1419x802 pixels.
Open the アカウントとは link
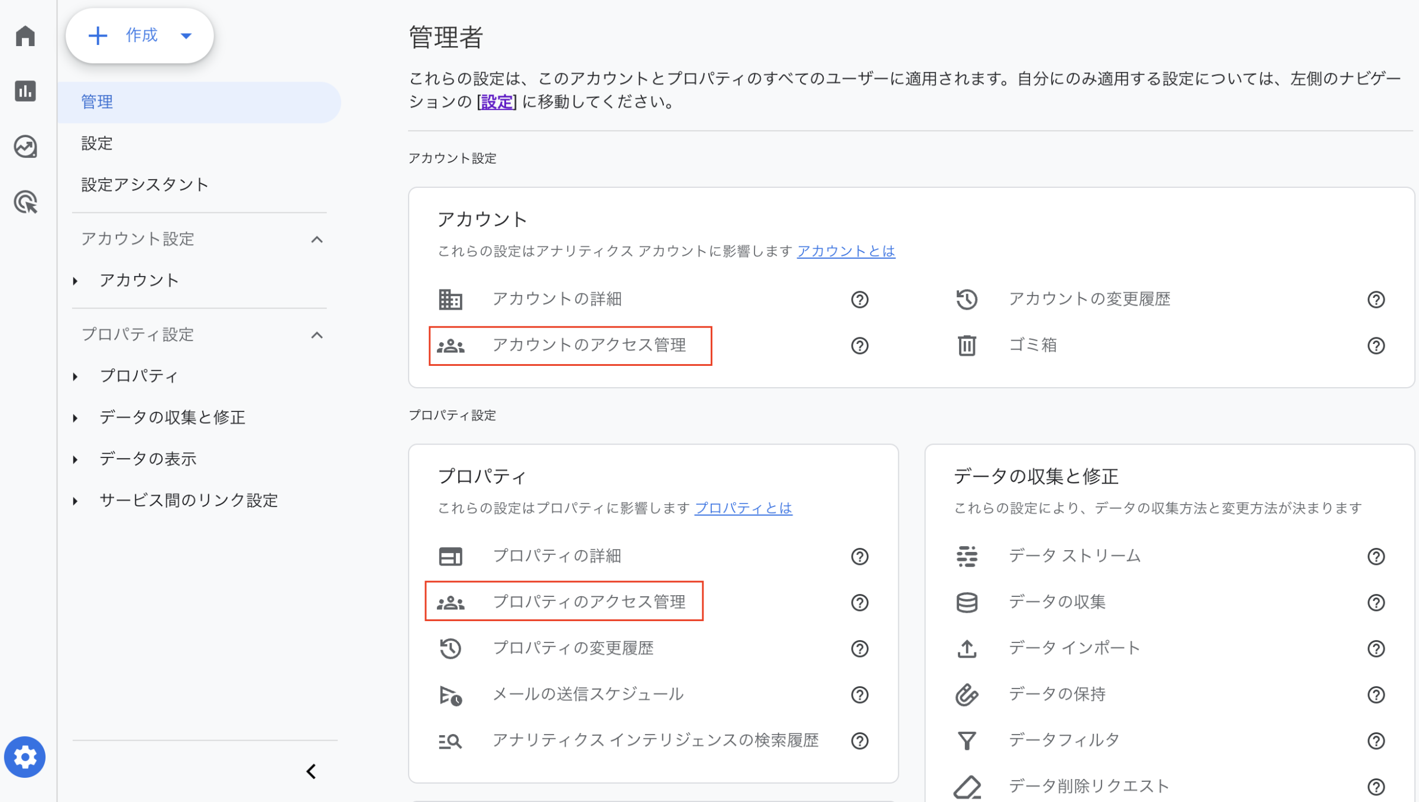[x=846, y=251]
